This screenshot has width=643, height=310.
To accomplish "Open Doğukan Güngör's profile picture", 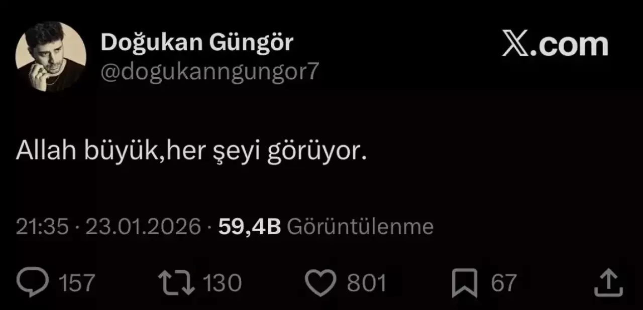I will (51, 57).
